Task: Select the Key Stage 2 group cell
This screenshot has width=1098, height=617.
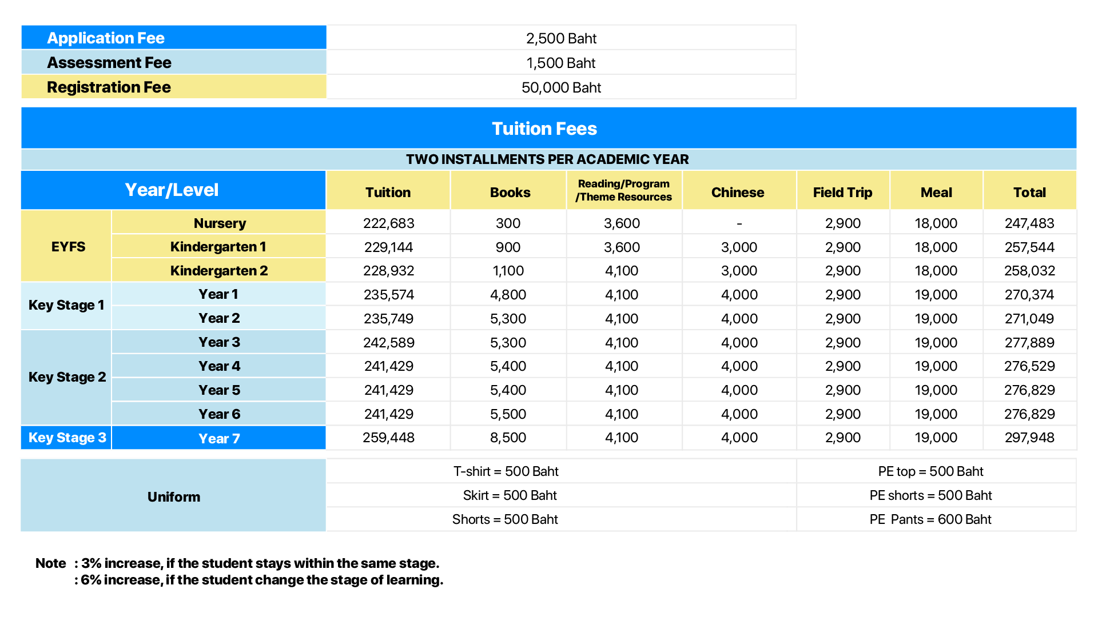Action: (67, 377)
